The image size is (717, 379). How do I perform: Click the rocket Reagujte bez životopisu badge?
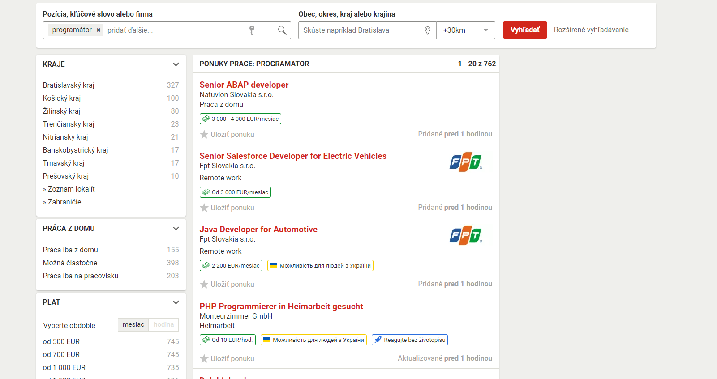click(409, 340)
